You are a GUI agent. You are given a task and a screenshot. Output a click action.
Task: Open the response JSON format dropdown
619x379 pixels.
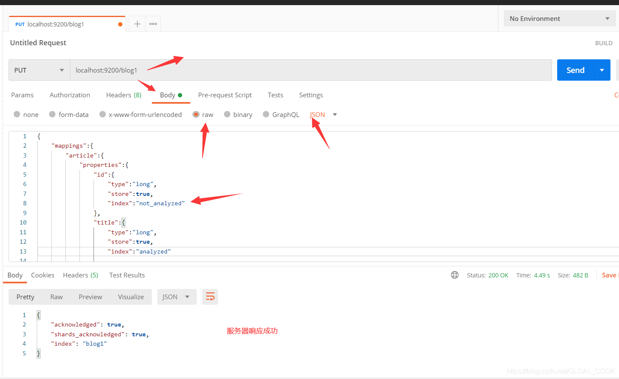pyautogui.click(x=177, y=297)
